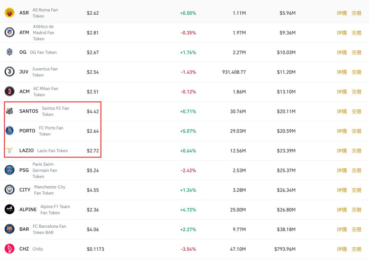Viewport: 376px width, 260px height.
Task: Click the Santos FC token logo
Action: tap(9, 111)
